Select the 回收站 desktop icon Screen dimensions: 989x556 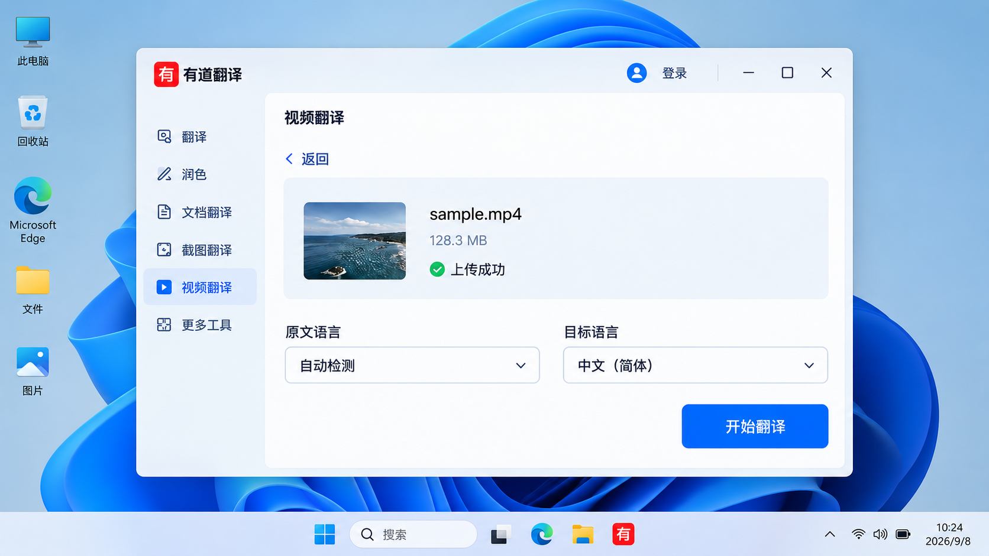[33, 121]
